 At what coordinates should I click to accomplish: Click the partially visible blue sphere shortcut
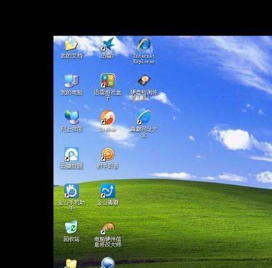click(x=108, y=263)
